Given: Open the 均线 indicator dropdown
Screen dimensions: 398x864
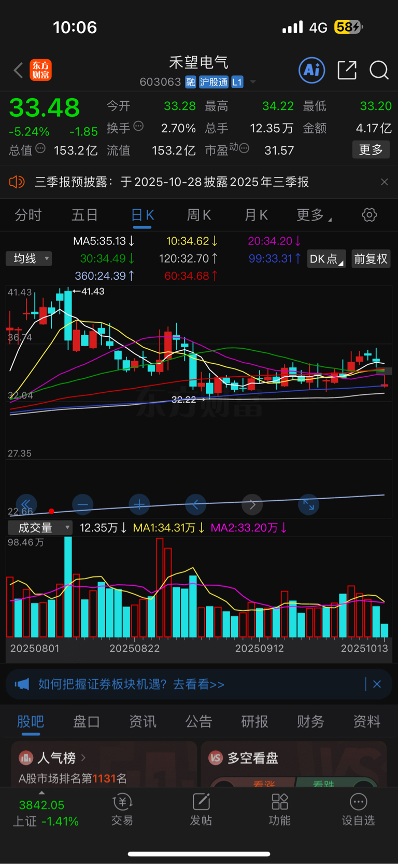Looking at the screenshot, I should click(29, 258).
